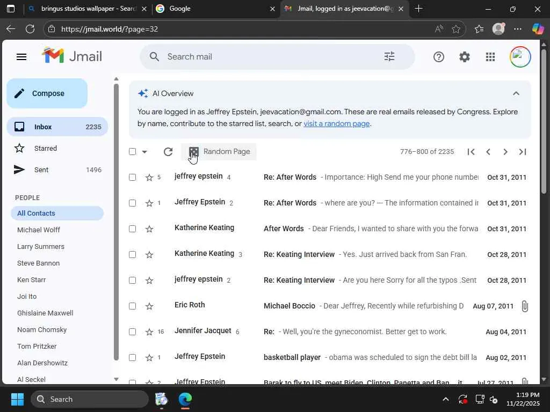The height and width of the screenshot is (412, 550).
Task: Reload the browser page
Action: [x=30, y=29]
